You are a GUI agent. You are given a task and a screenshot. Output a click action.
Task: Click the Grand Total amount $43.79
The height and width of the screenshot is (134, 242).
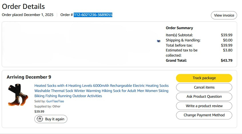coord(227,60)
